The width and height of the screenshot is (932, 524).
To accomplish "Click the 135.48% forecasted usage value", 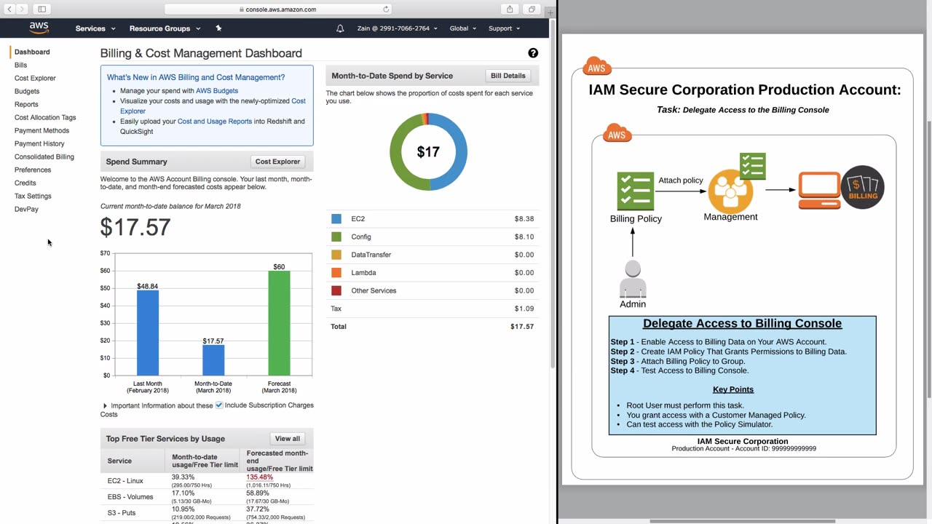I will [x=260, y=477].
